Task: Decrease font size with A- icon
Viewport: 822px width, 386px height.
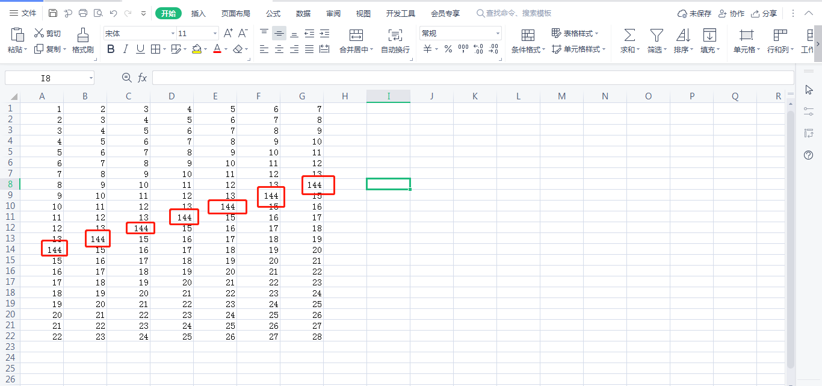Action: tap(243, 33)
